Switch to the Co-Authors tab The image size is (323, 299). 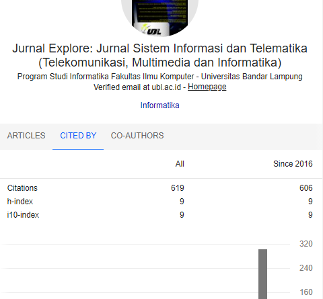[x=137, y=136]
